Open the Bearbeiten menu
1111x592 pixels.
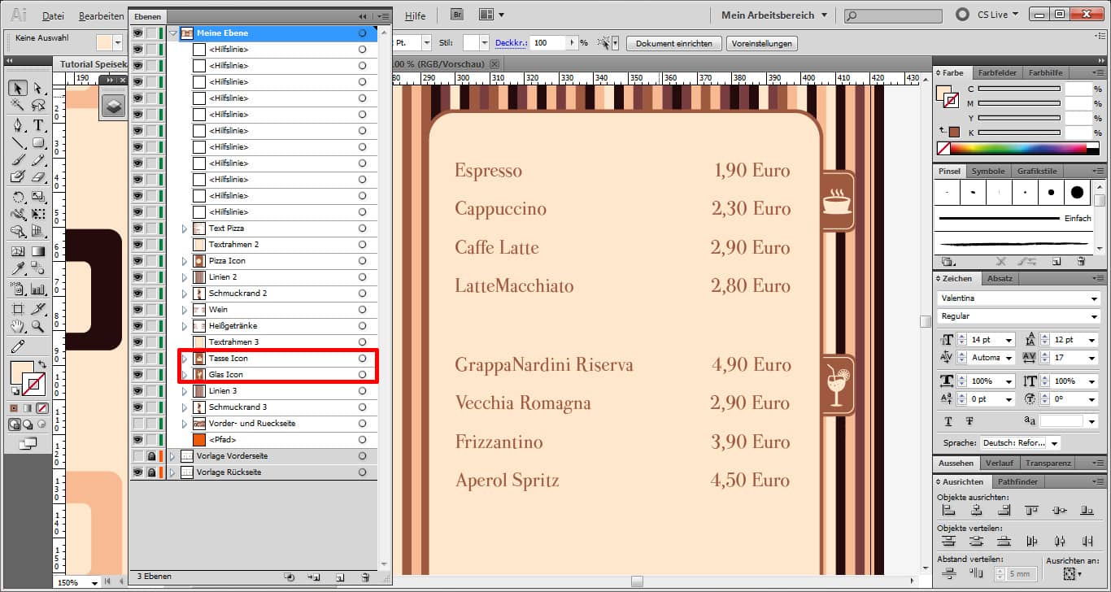tap(101, 15)
